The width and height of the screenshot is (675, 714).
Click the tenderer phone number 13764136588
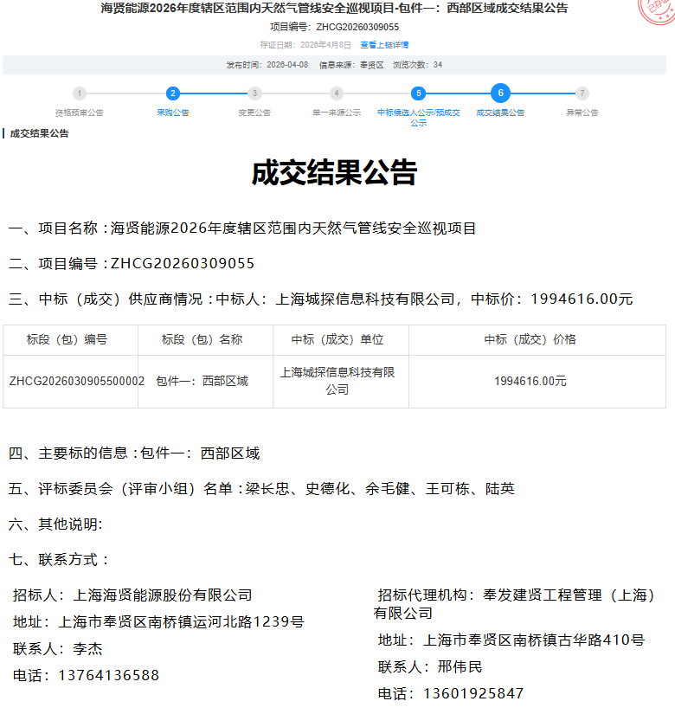pyautogui.click(x=108, y=675)
